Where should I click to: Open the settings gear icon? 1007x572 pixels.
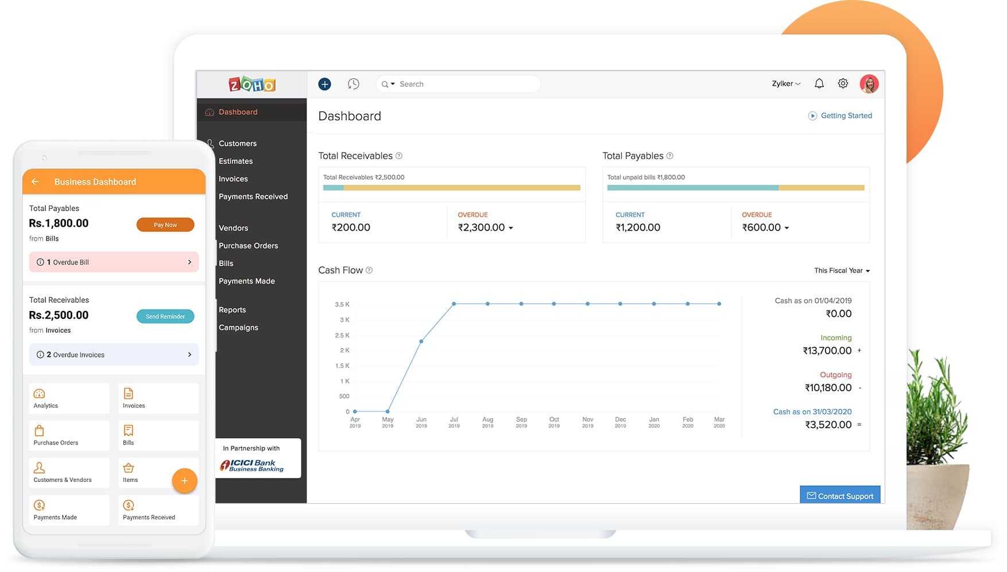pos(843,84)
